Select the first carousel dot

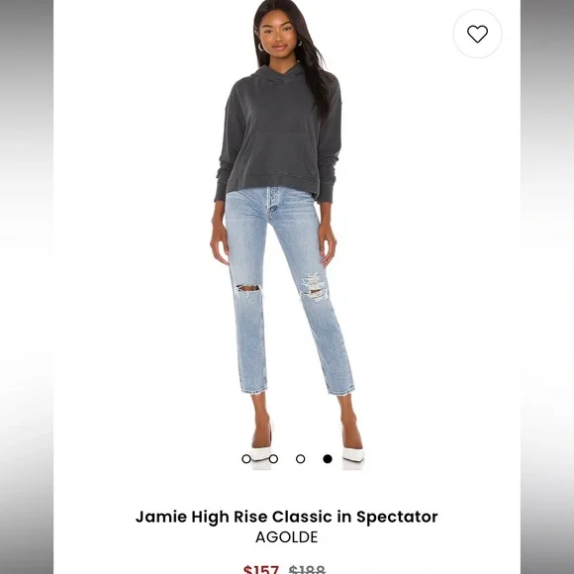click(246, 458)
